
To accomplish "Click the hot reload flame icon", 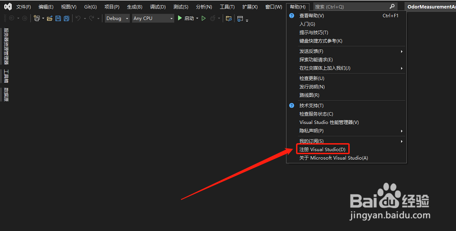I will (213, 18).
